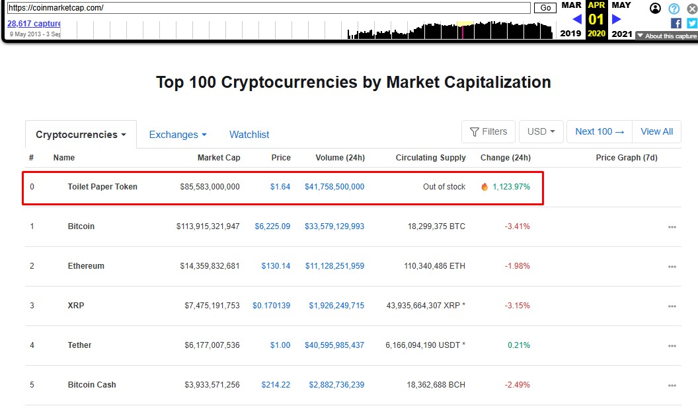Viewport: 698px width, 408px height.
Task: Click Tether volume $40,595,985,437
Action: pyautogui.click(x=334, y=345)
